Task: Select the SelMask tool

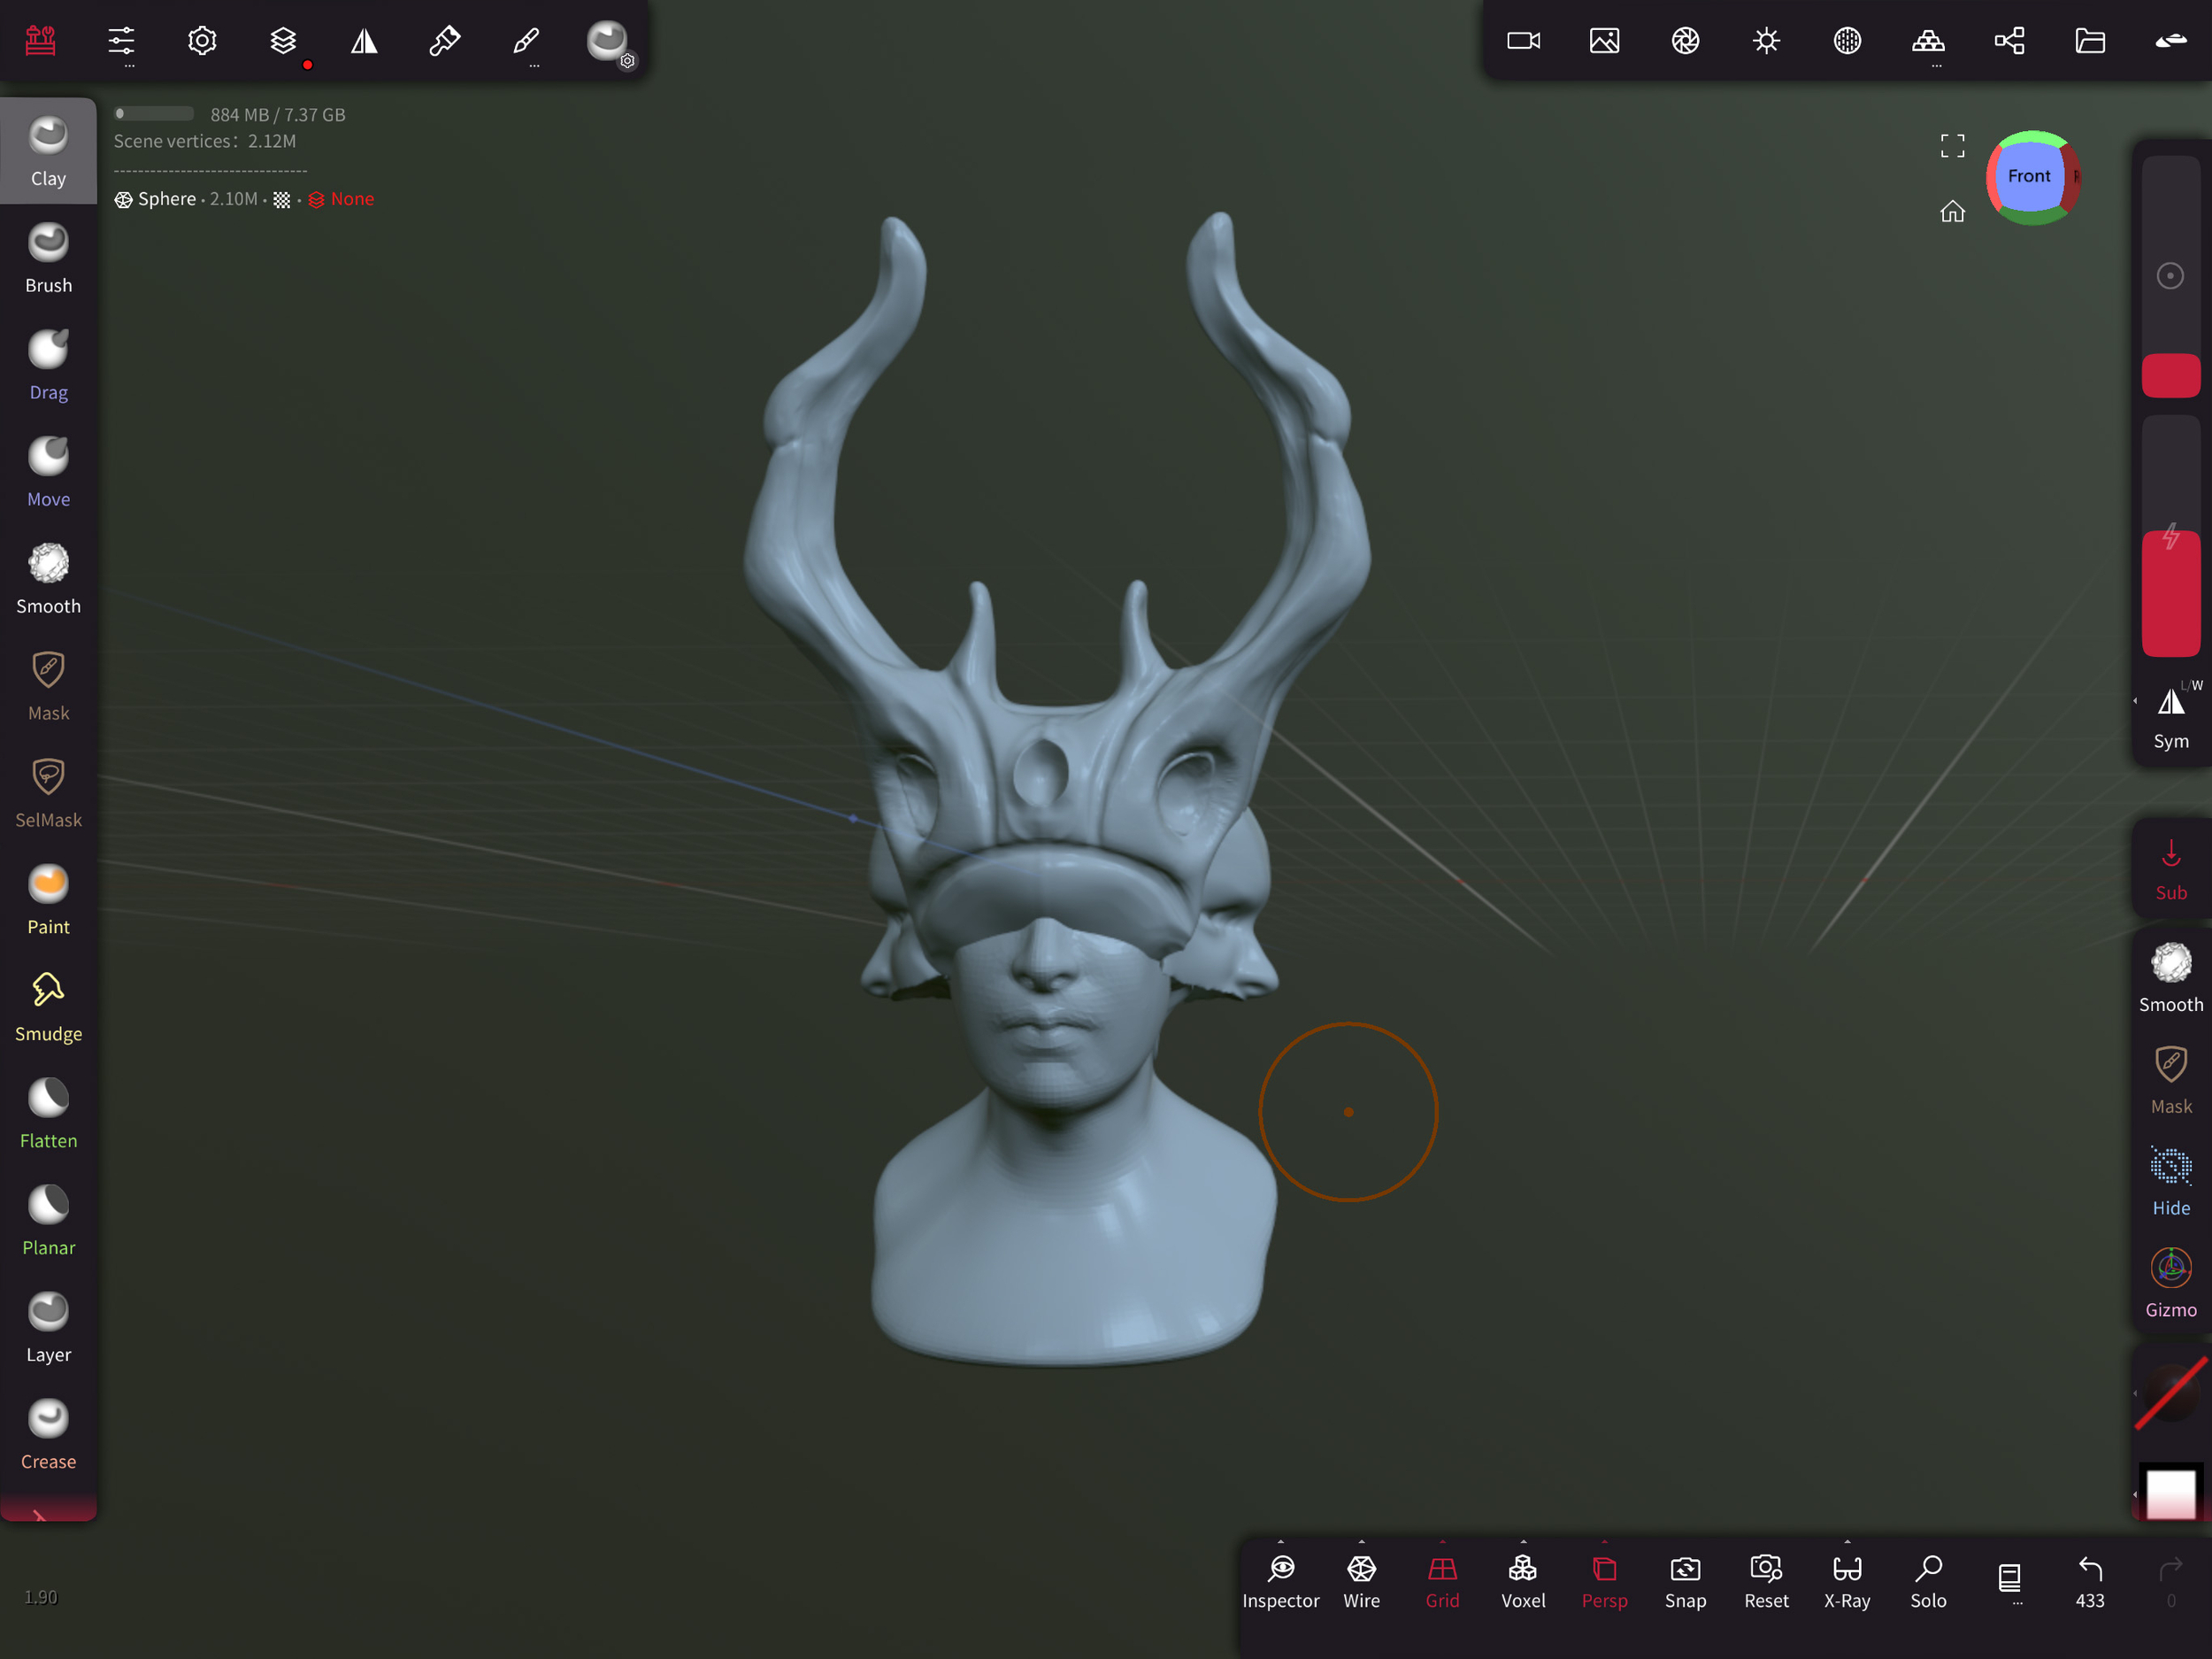Action: click(x=48, y=791)
